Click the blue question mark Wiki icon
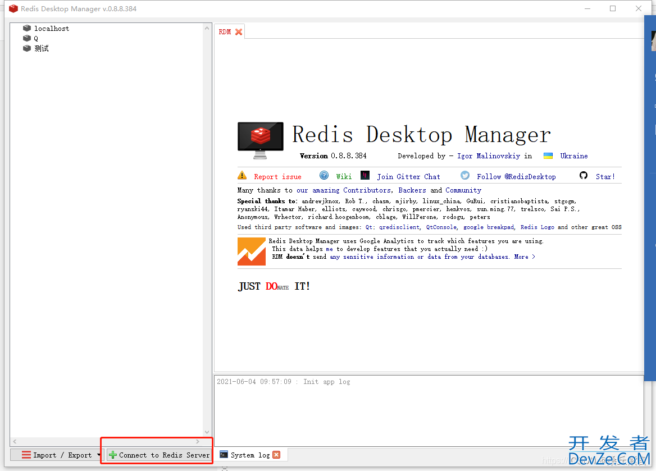This screenshot has width=656, height=471. (324, 175)
